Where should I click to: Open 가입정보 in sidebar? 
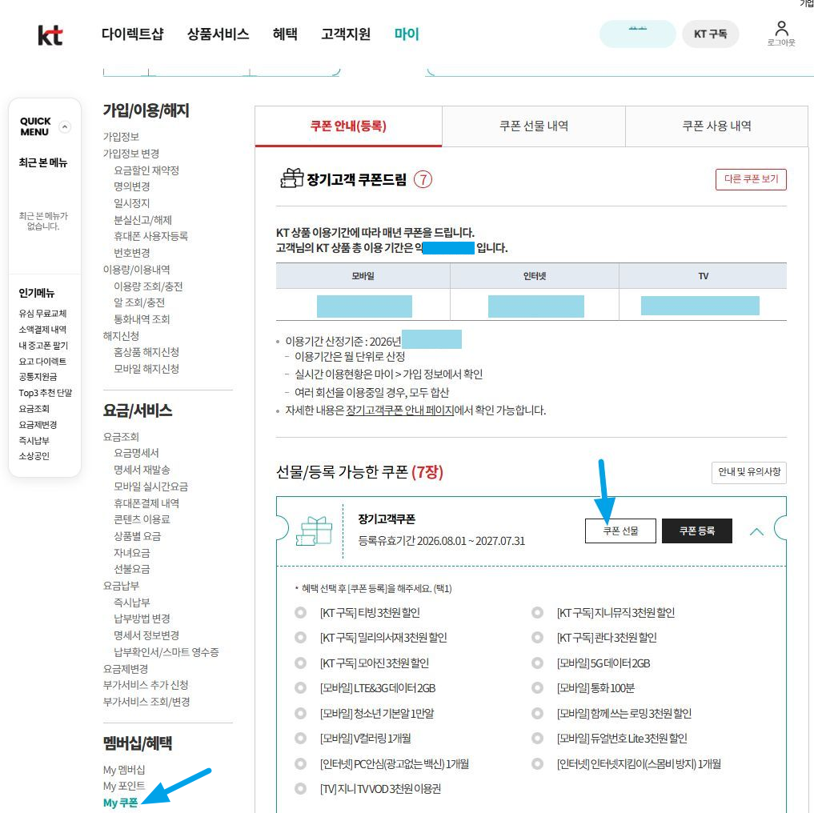pos(121,137)
